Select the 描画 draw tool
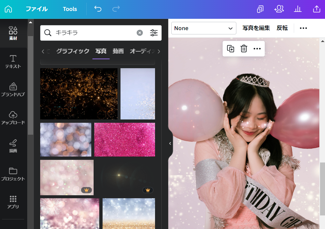Image resolution: width=325 pixels, height=229 pixels. (x=13, y=146)
